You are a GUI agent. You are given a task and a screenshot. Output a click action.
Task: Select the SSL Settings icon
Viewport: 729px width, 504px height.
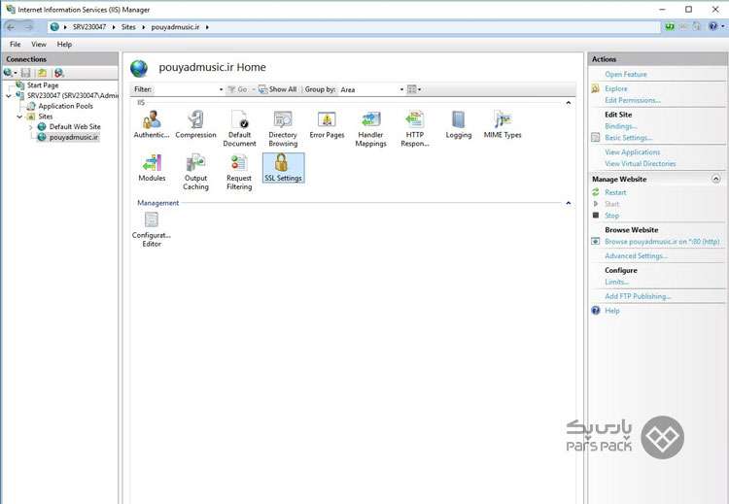(x=283, y=168)
